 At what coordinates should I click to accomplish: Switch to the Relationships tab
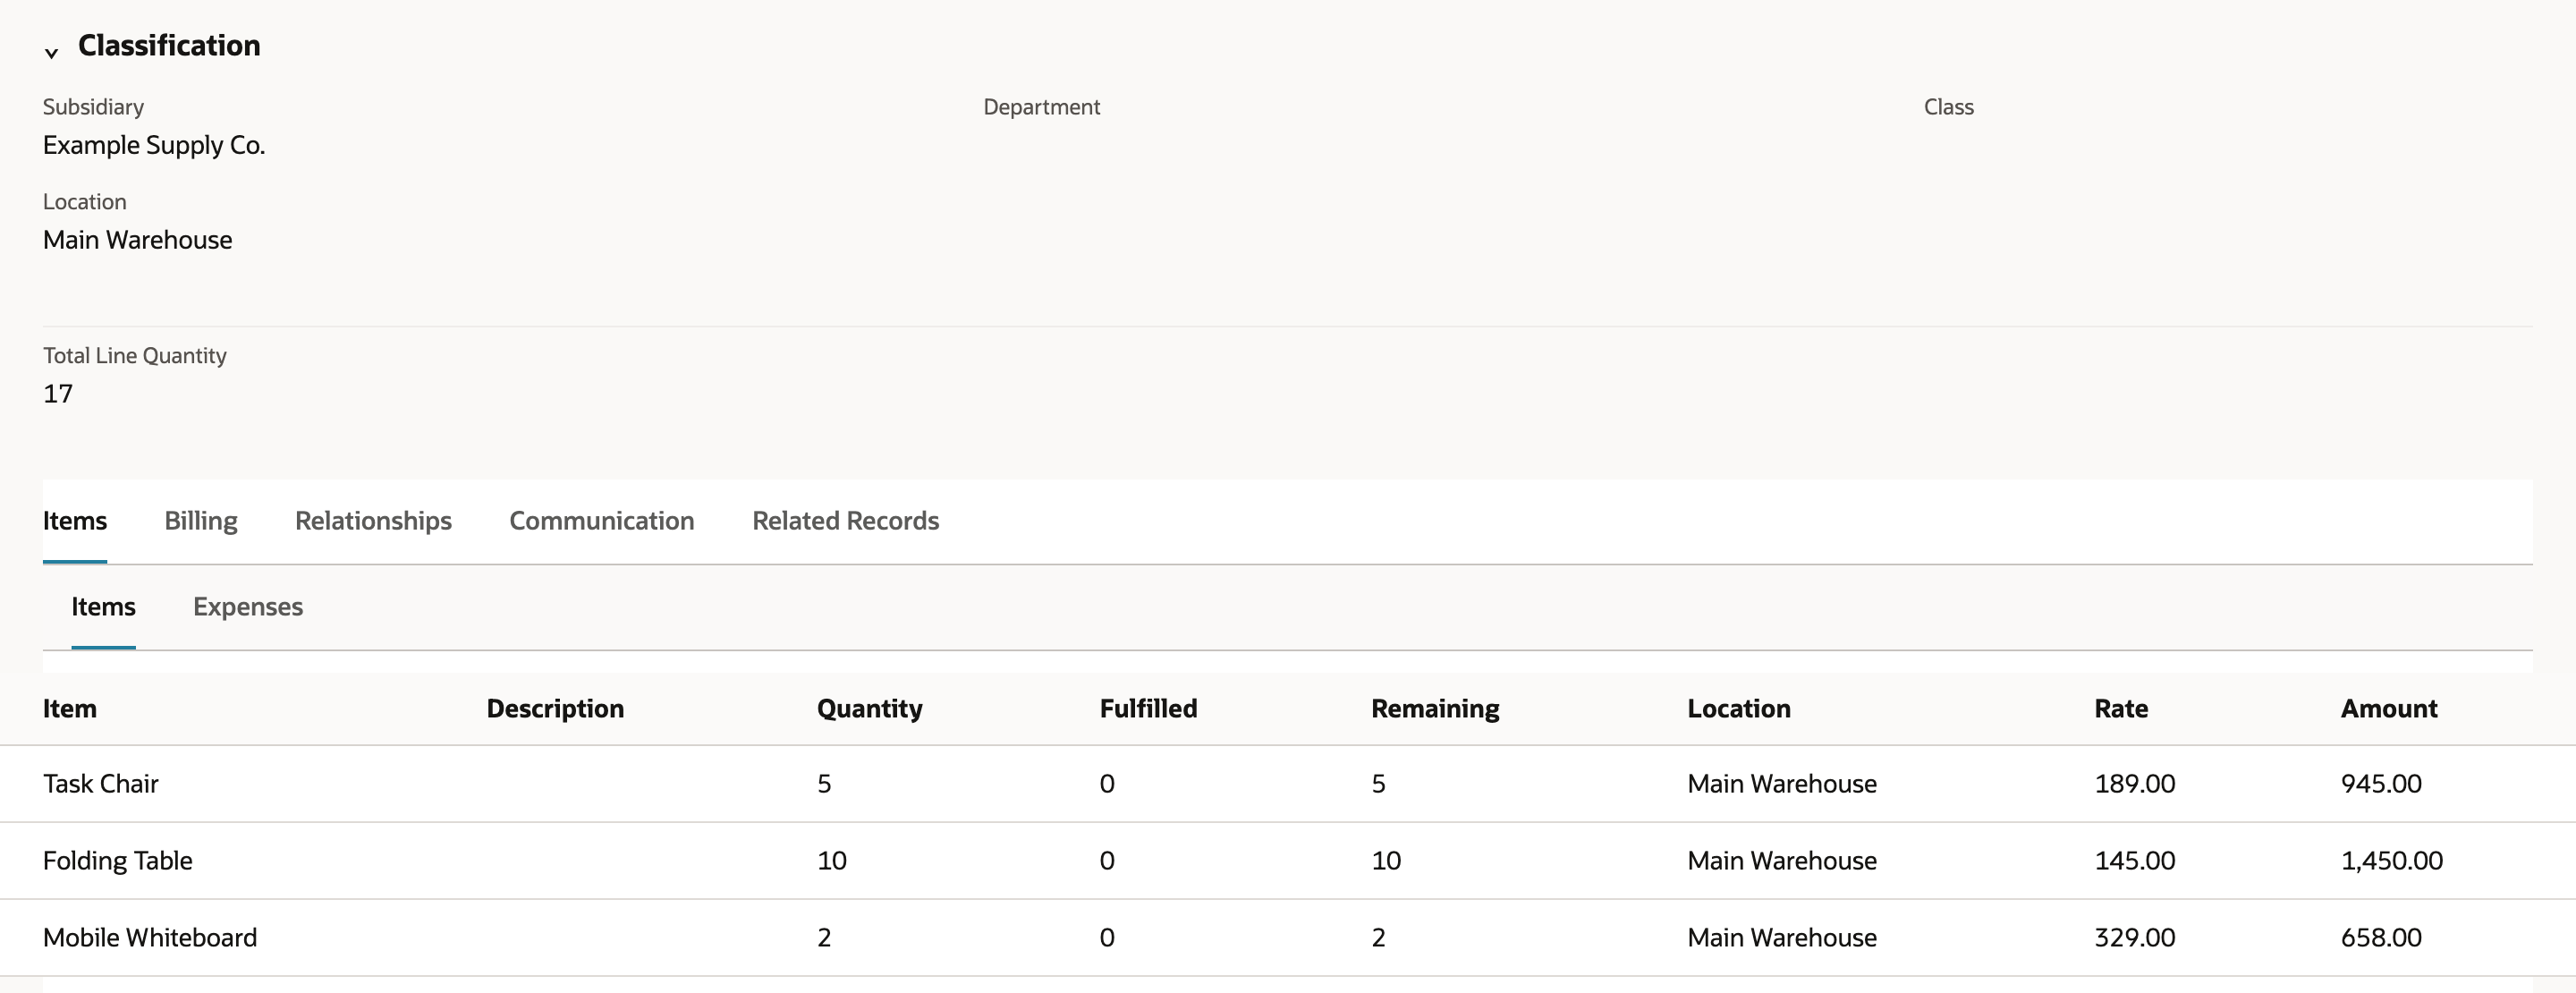[373, 521]
